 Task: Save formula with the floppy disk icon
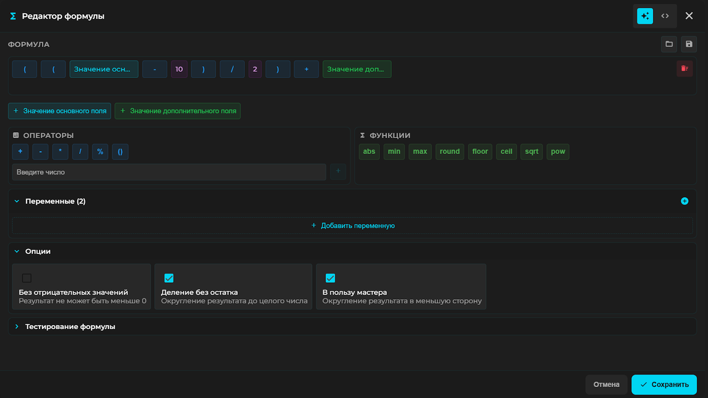pos(689,44)
